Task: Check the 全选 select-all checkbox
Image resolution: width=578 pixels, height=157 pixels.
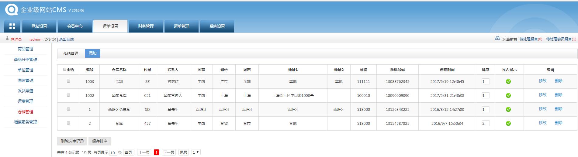Action: tap(65, 70)
